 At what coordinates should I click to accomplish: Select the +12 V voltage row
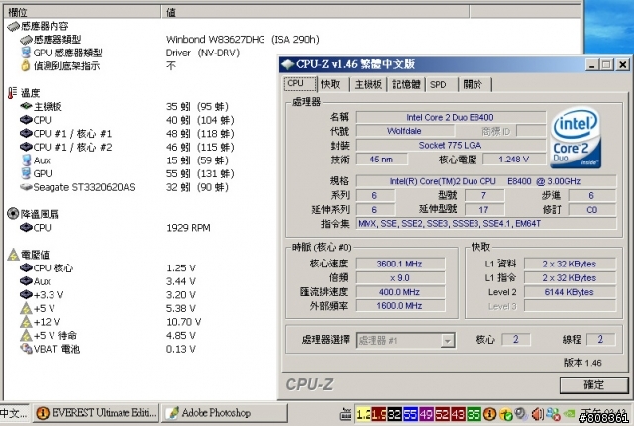pos(110,322)
